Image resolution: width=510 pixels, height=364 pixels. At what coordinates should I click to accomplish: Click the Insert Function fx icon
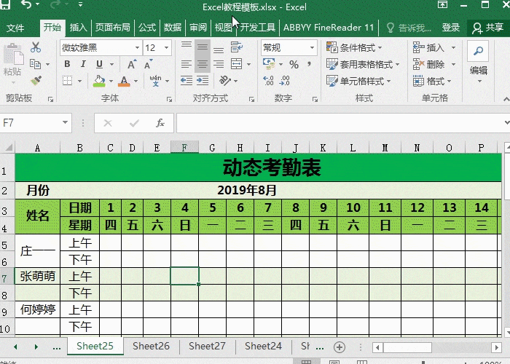coord(160,123)
